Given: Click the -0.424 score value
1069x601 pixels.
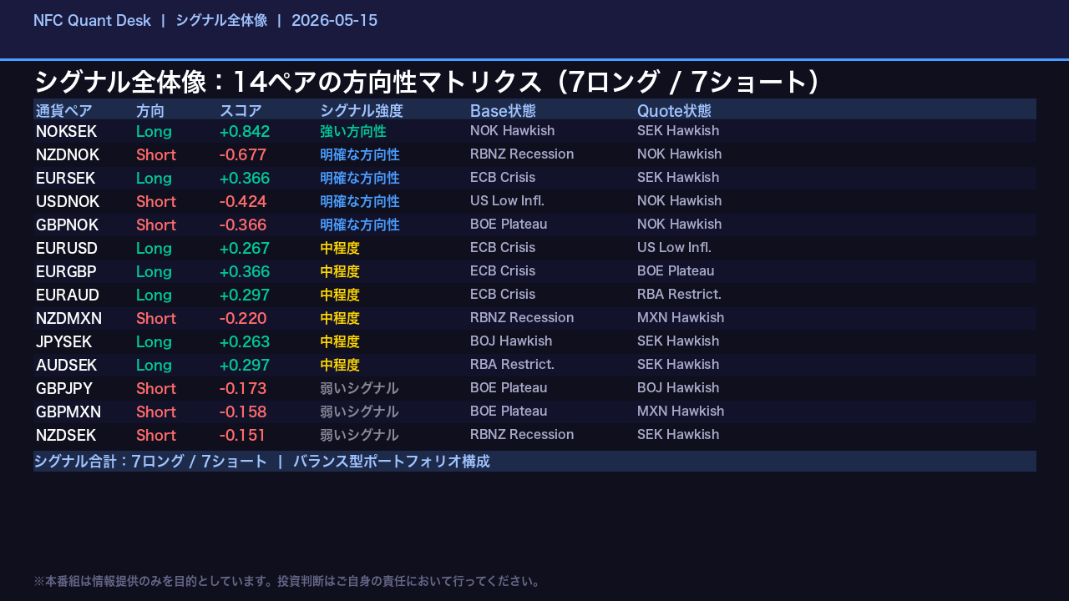Looking at the screenshot, I should click(x=243, y=201).
